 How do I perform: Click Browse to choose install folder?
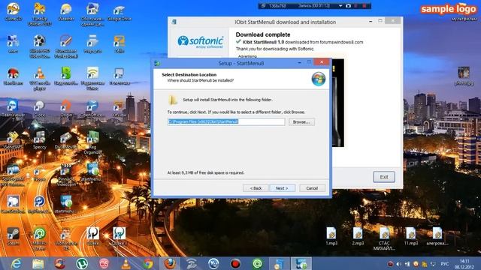tap(301, 121)
